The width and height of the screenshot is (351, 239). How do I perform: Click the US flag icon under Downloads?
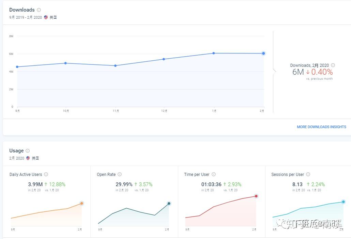(x=46, y=17)
